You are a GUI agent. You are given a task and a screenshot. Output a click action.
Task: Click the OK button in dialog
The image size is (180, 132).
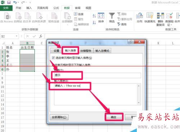coord(114,117)
